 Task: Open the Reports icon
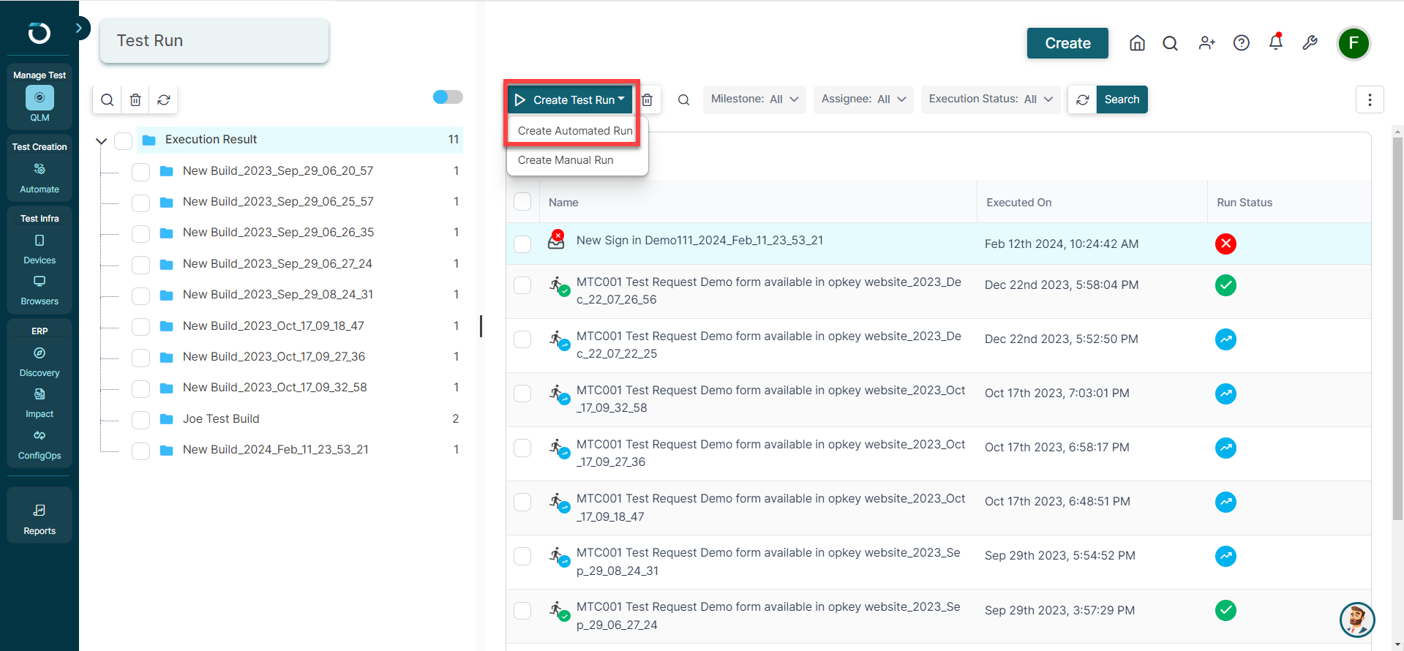click(x=40, y=510)
